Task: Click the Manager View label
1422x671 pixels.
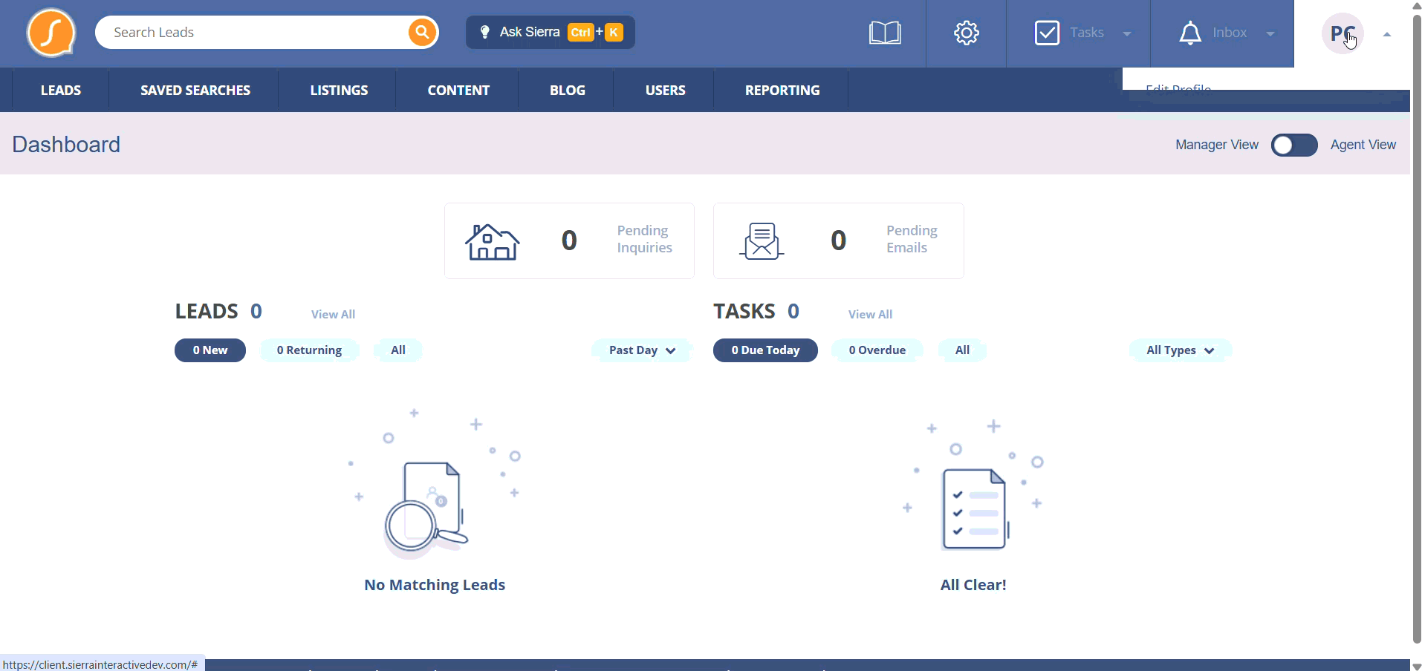Action: click(1216, 145)
